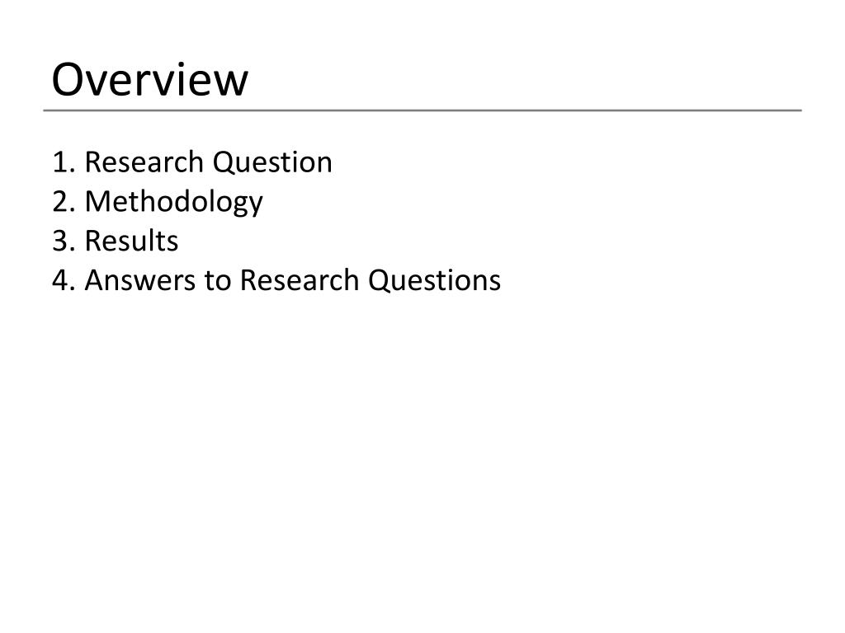Image resolution: width=845 pixels, height=633 pixels.
Task: Click the word Questions in item four
Action: (434, 281)
